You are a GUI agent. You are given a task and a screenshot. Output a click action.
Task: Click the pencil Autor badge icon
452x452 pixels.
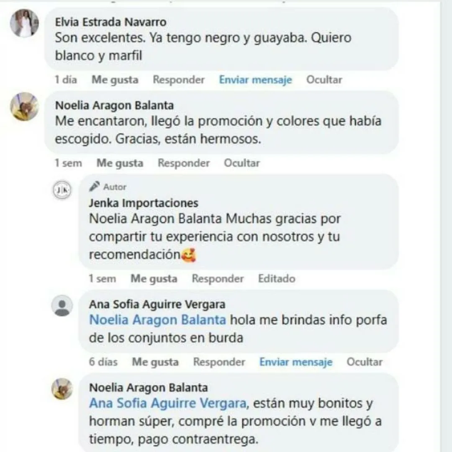tap(94, 187)
